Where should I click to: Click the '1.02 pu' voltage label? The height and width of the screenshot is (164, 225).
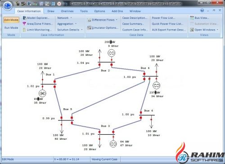(x=33, y=86)
